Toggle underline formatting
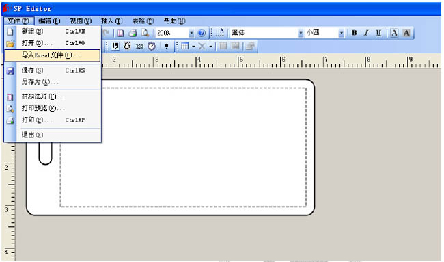 [x=378, y=33]
